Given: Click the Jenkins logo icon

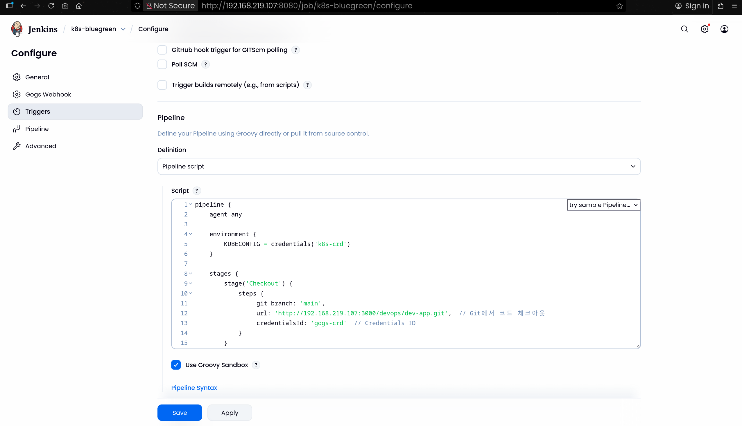Looking at the screenshot, I should point(17,29).
